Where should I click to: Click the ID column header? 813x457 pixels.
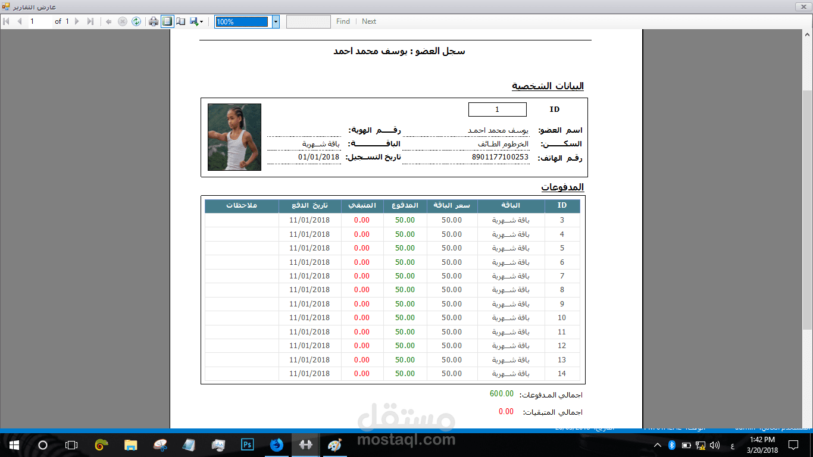[x=562, y=206]
